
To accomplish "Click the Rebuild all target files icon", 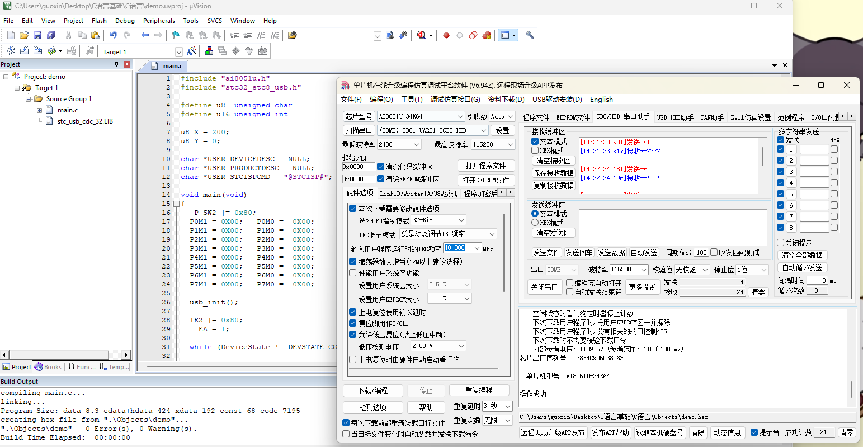I will pyautogui.click(x=37, y=51).
